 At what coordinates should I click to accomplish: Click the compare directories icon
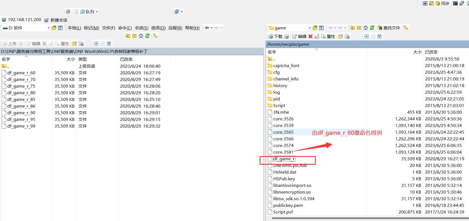pos(425,3)
